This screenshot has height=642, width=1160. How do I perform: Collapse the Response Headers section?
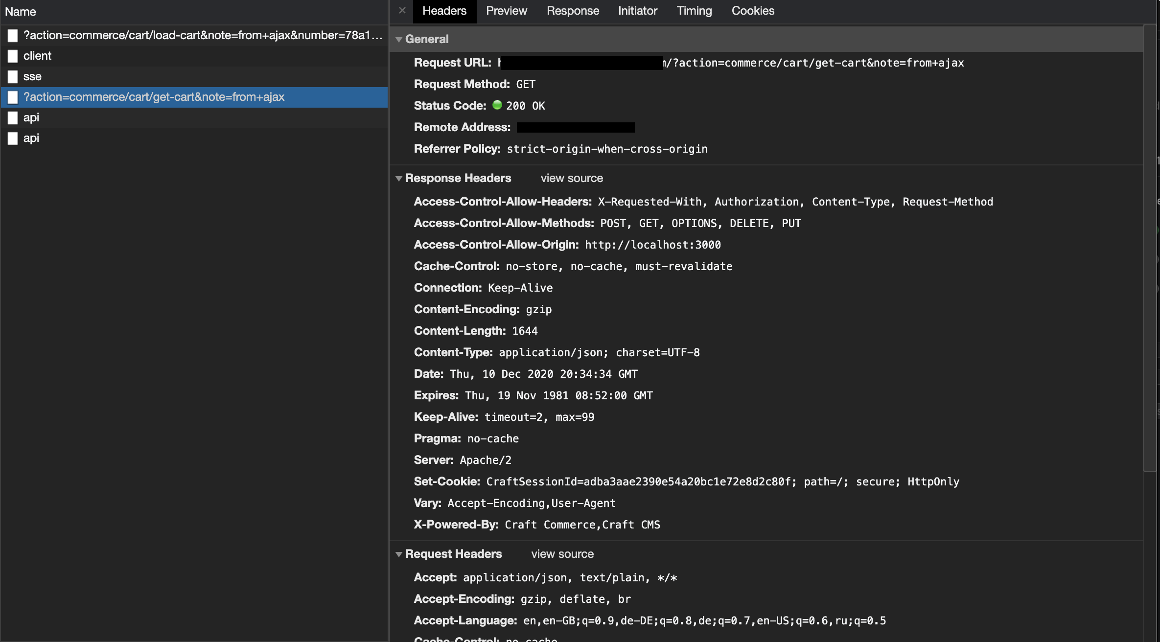[399, 178]
